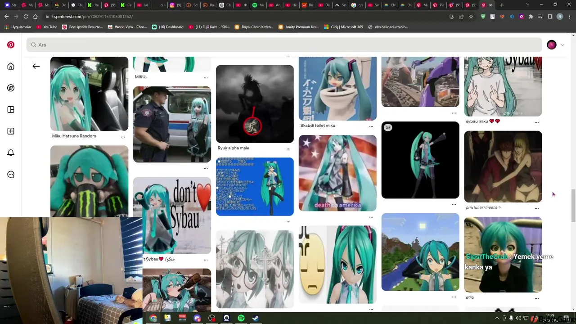Open the Chrome tab search dropdown arrow

[528, 4]
